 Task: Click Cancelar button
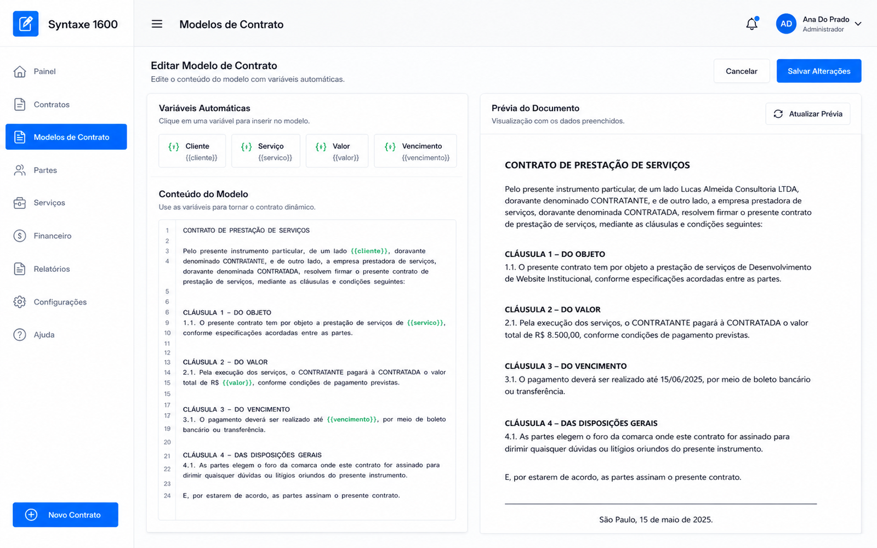[742, 71]
